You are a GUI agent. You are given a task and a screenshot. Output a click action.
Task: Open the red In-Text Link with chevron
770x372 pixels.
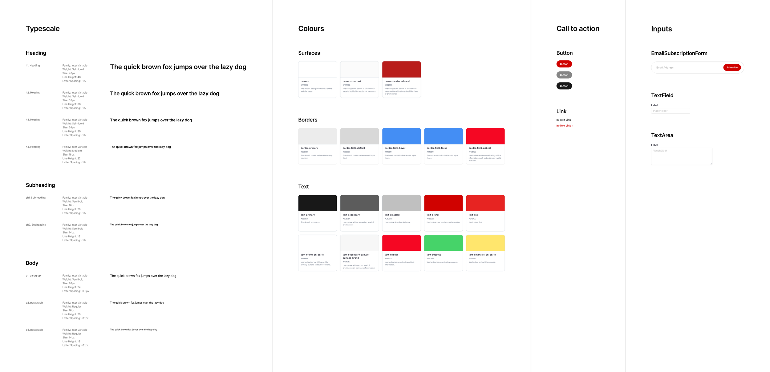click(563, 126)
